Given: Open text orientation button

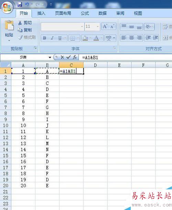Looking at the screenshot, I should pos(149,27).
